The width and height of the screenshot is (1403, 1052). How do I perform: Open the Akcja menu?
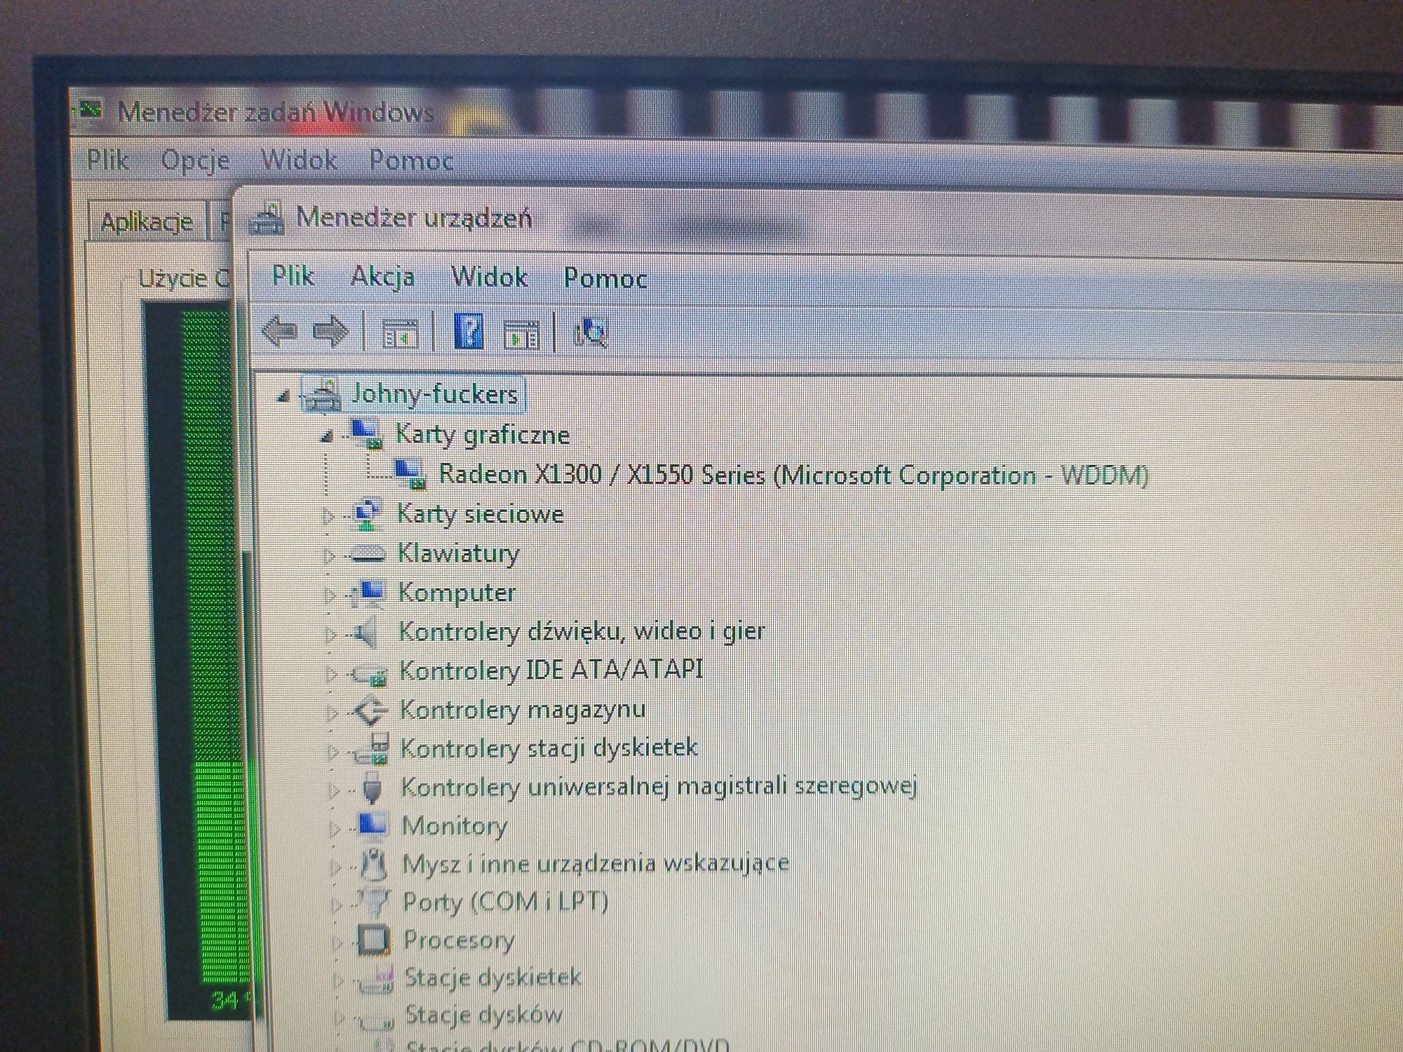[x=382, y=277]
